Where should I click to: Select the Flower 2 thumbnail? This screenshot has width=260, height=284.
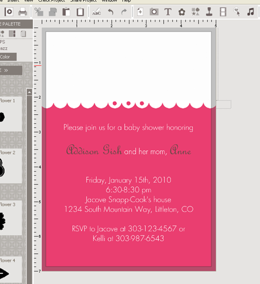[11, 166]
